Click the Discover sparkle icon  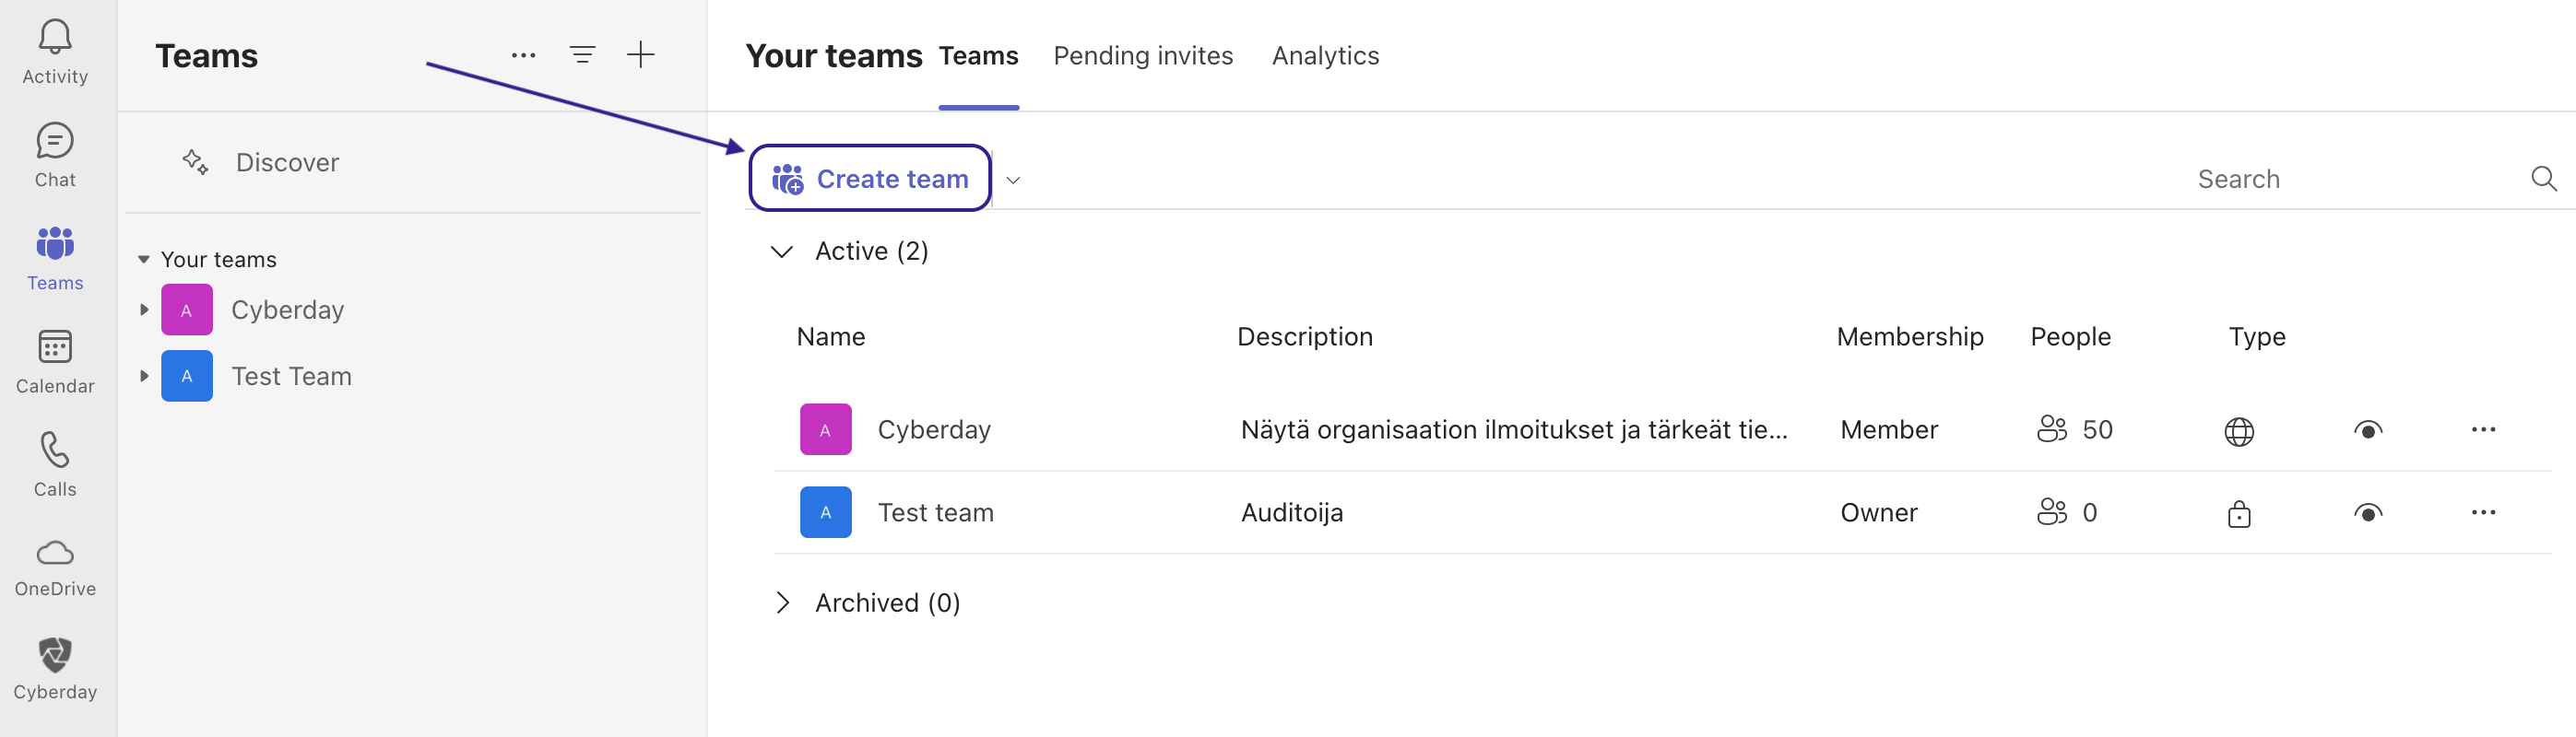coord(195,162)
